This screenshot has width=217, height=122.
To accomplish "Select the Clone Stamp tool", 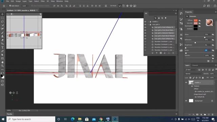I will (x=2, y=36).
